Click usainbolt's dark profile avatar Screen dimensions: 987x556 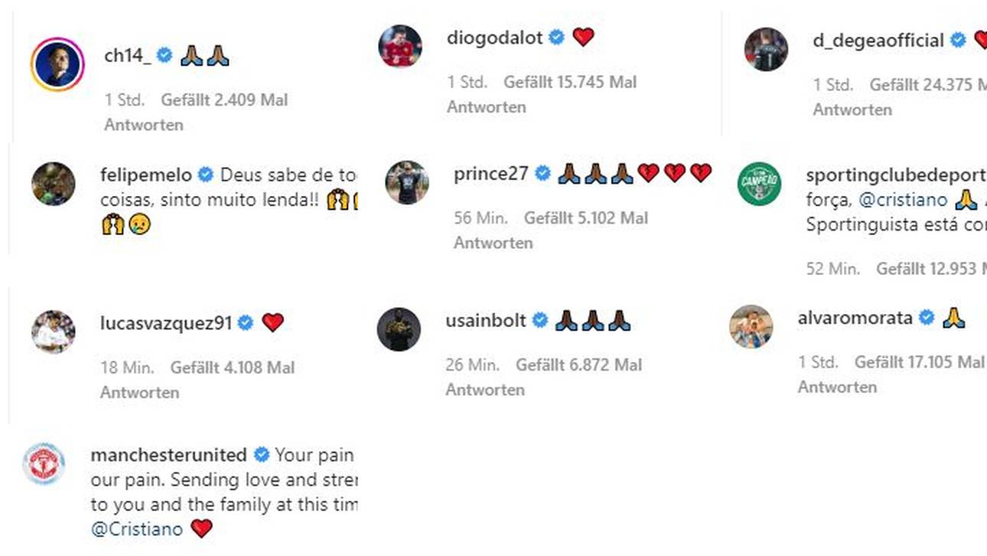399,329
